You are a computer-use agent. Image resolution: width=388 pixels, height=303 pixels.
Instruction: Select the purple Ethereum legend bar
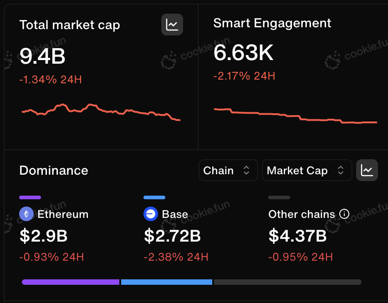(30, 197)
